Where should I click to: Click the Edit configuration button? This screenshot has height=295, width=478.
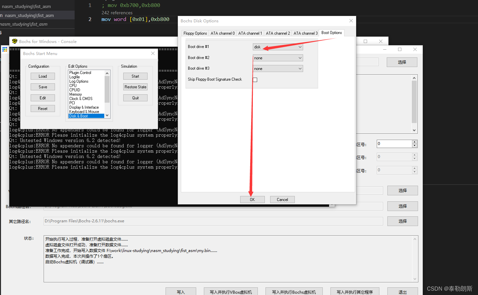coord(43,98)
